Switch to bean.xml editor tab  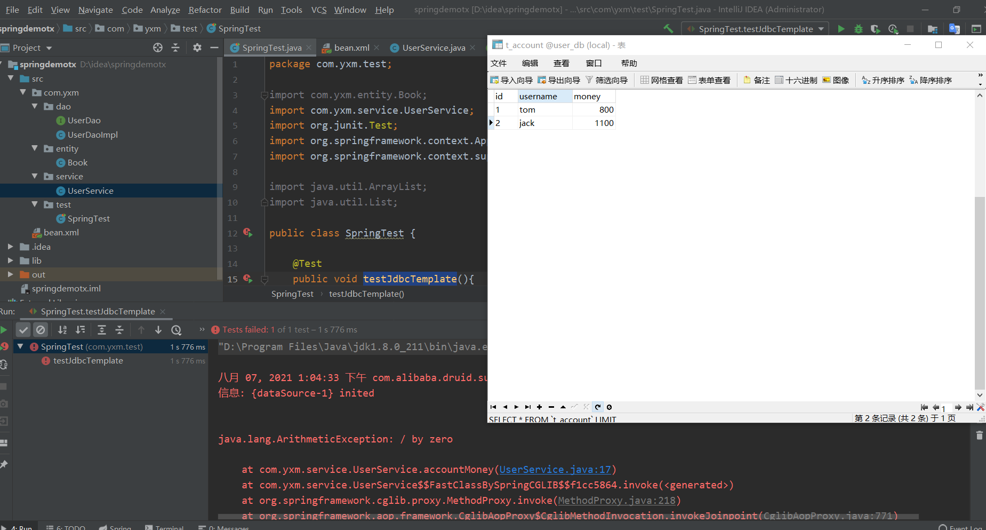(x=351, y=48)
